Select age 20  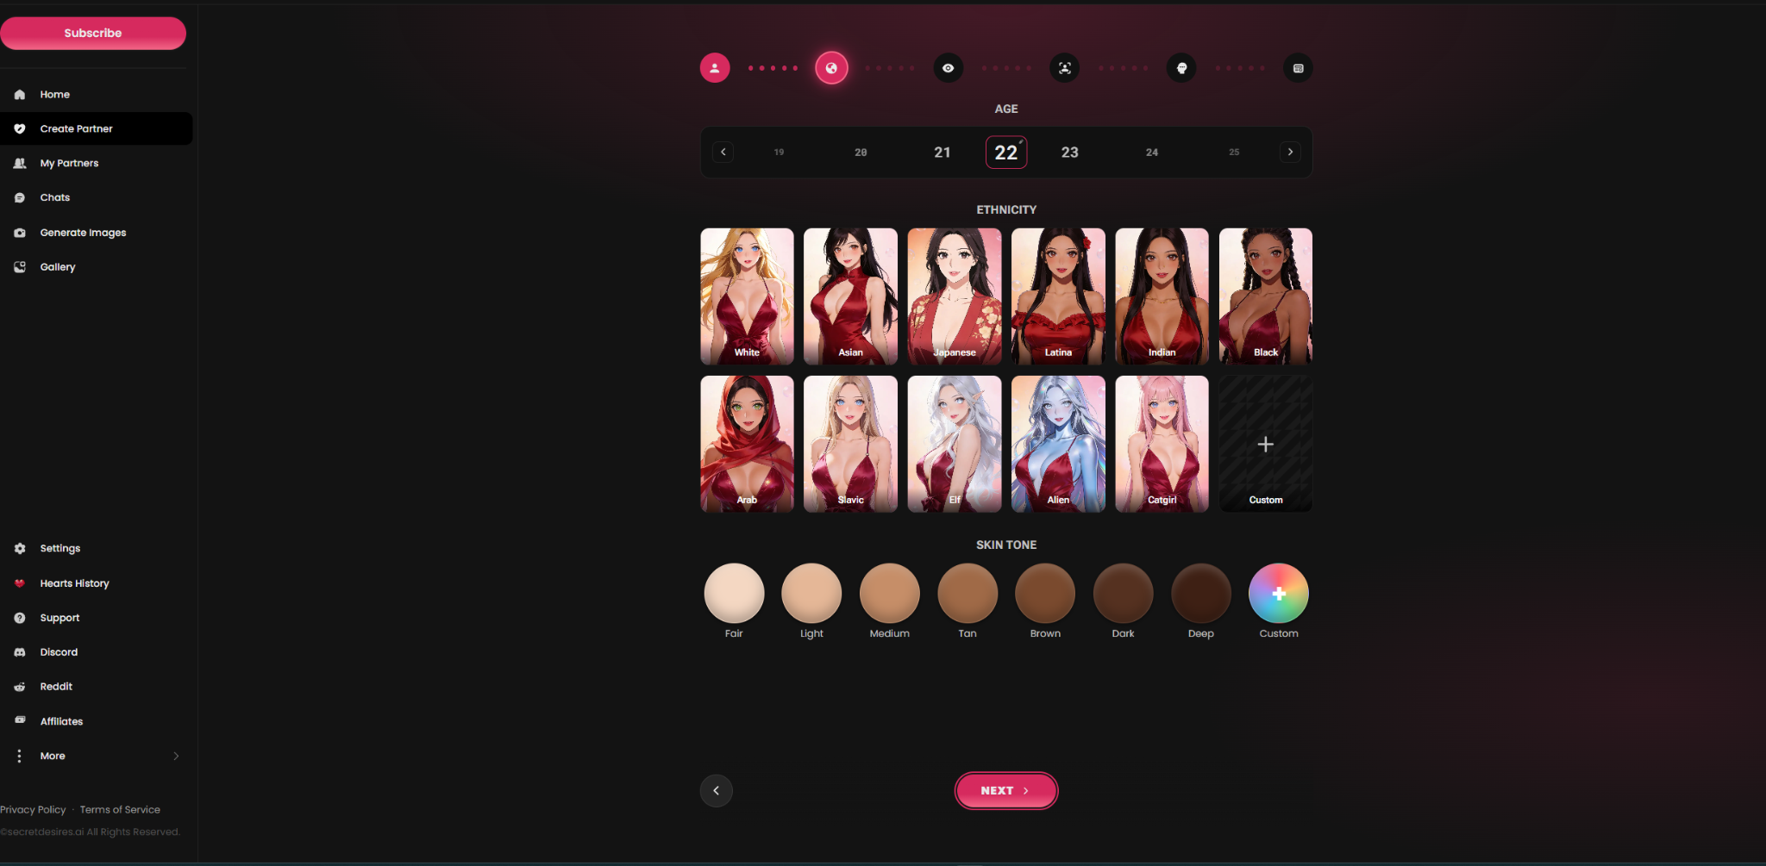click(861, 153)
